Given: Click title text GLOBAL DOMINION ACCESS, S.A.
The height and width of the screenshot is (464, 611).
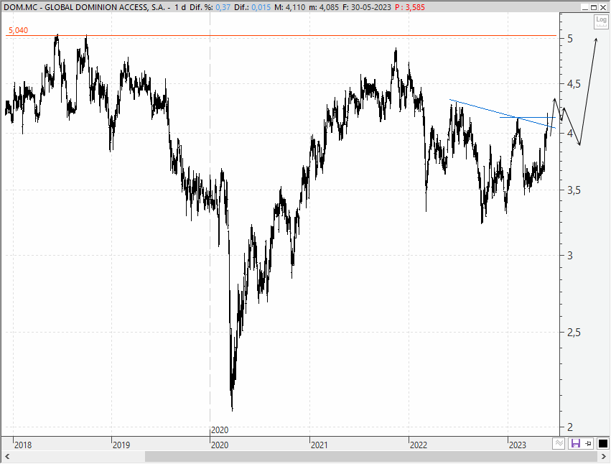Looking at the screenshot, I should pyautogui.click(x=105, y=7).
